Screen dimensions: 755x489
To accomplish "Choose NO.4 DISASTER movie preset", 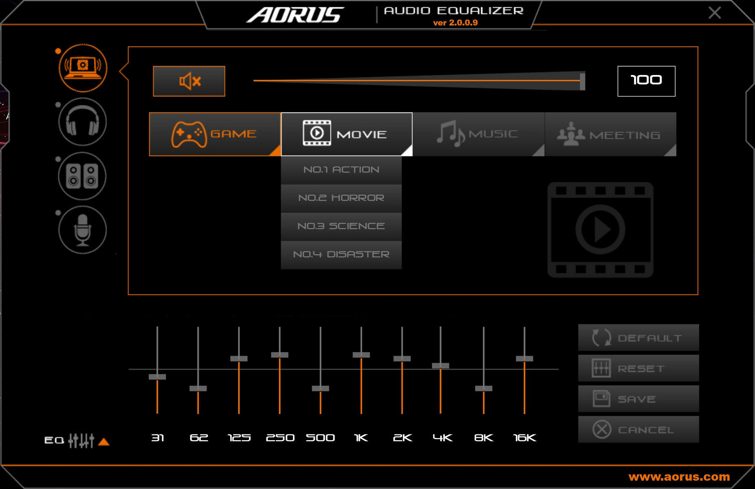I will (341, 255).
